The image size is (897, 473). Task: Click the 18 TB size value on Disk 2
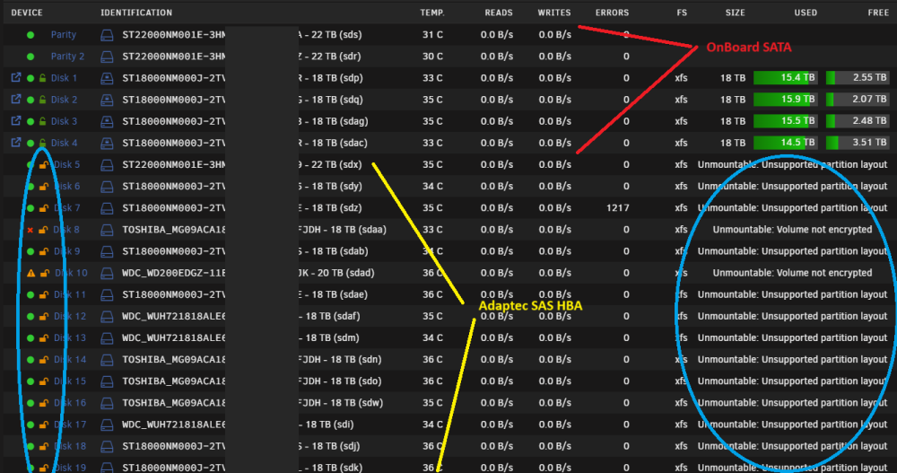point(733,99)
